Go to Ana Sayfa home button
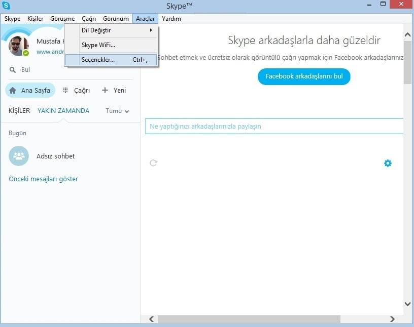Screen dimensions: 414x327 pyautogui.click(x=30, y=90)
